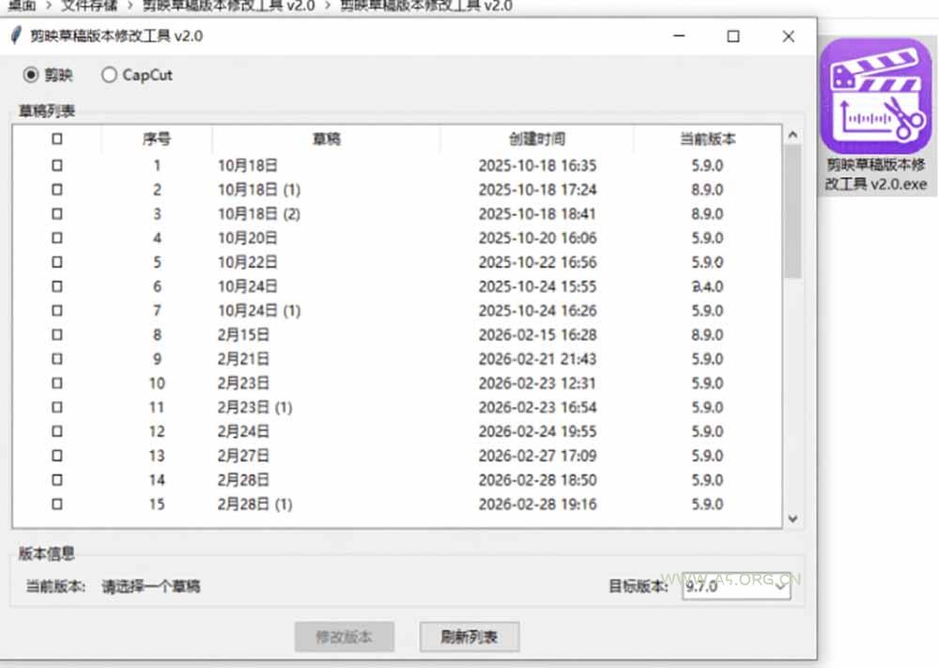Click the feather icon in the window title bar
This screenshot has width=939, height=668.
pos(17,36)
